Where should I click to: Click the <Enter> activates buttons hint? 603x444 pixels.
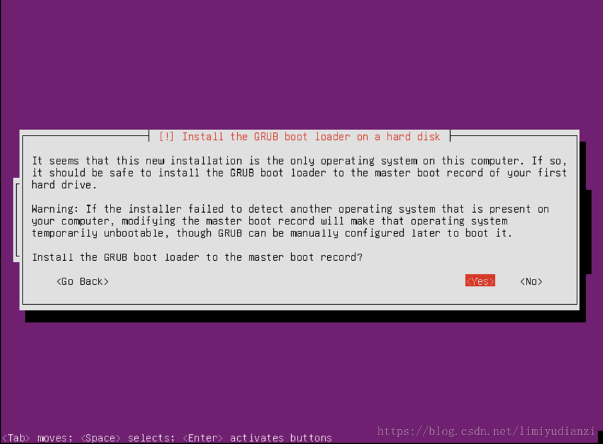(257, 438)
